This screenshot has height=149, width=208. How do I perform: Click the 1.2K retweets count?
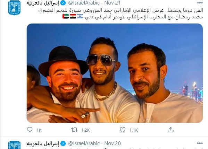(x=85, y=130)
